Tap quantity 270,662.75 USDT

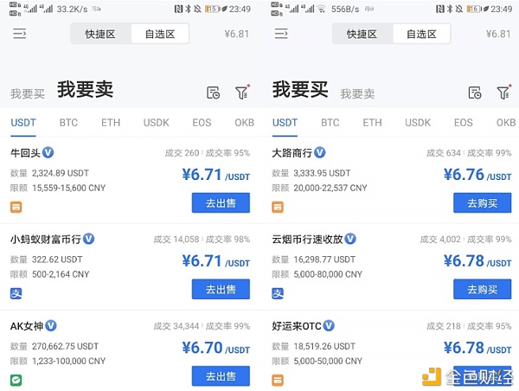65,346
